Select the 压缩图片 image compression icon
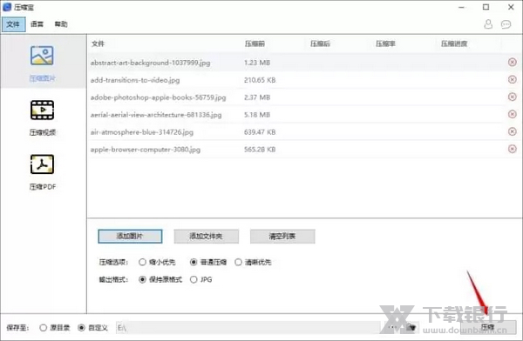Screen dimensions: 523x341 (42, 56)
